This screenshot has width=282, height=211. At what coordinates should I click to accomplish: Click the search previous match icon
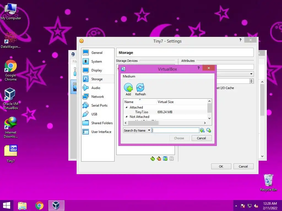(202, 130)
